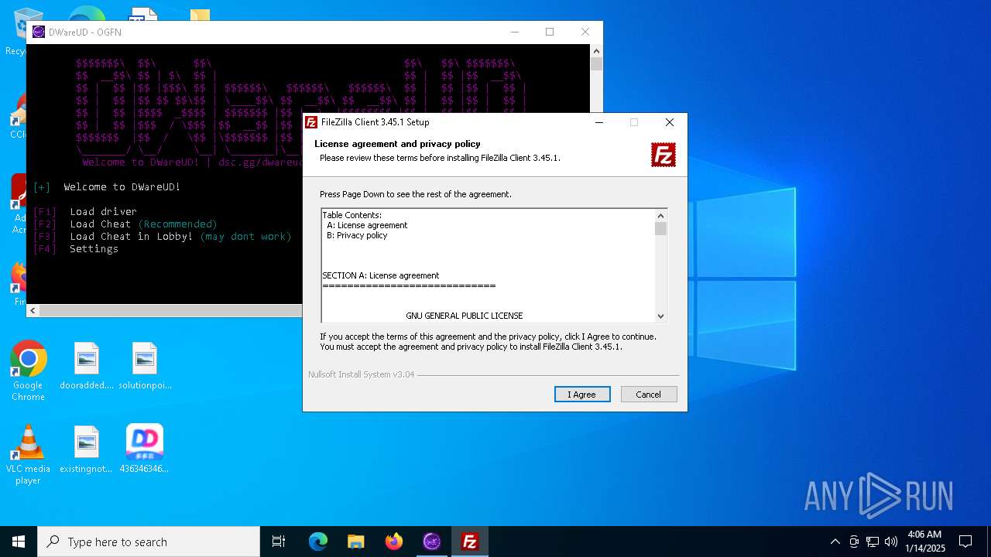
Task: Click DWareUD window title icon
Action: (x=39, y=32)
